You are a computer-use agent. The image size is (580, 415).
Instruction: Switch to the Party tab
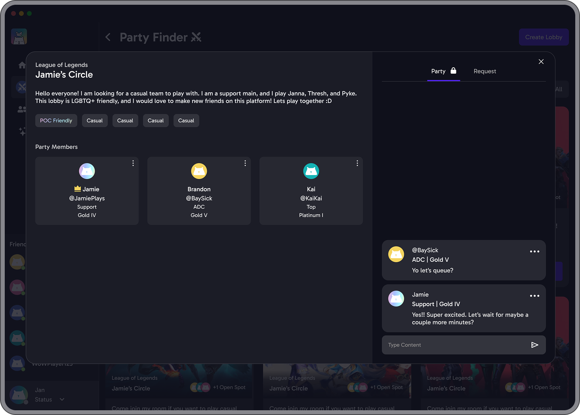[x=444, y=71]
